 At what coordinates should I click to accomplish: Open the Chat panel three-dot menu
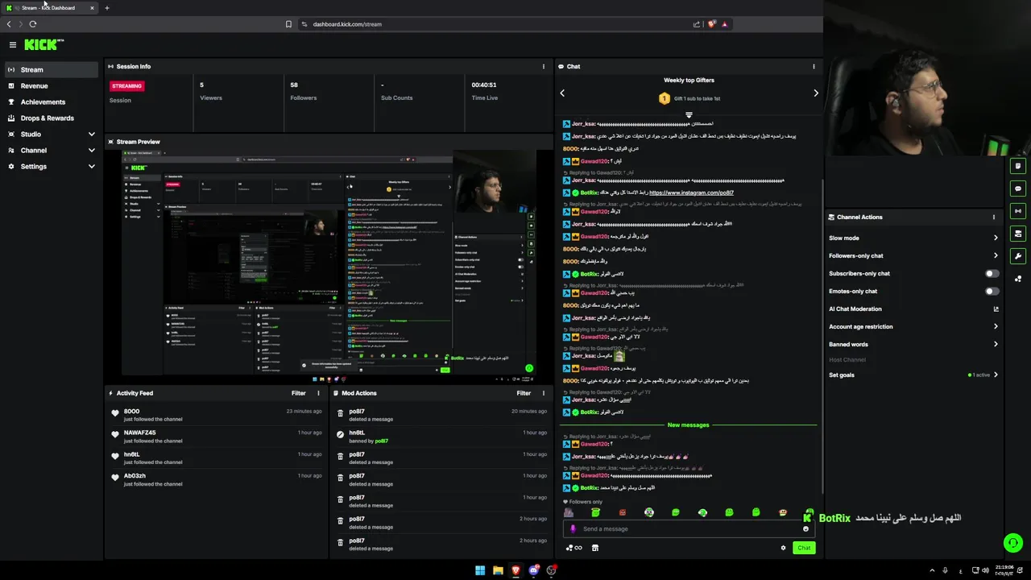tap(814, 67)
